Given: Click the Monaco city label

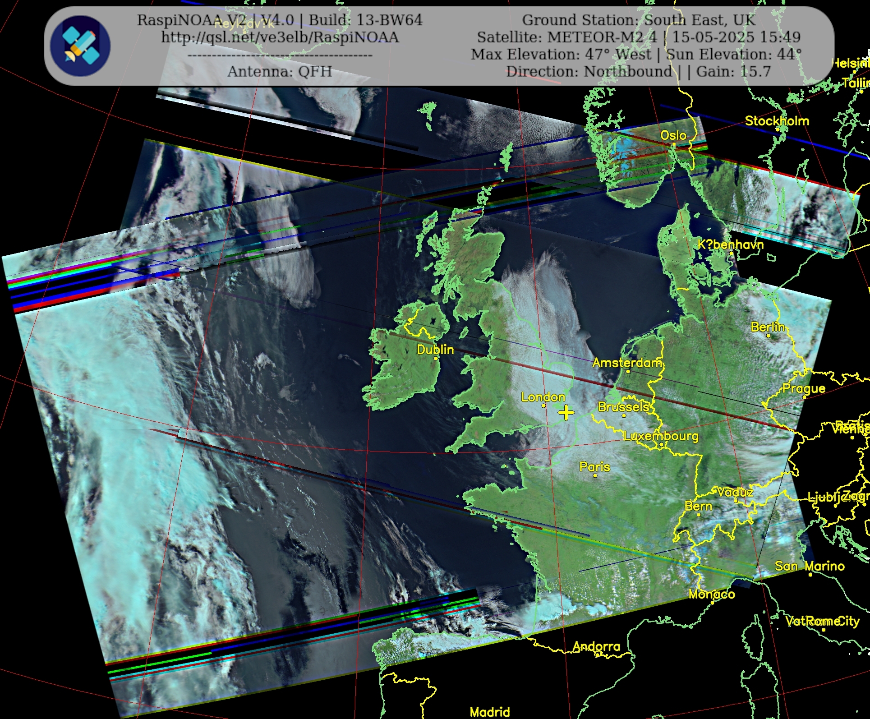Looking at the screenshot, I should (x=712, y=595).
